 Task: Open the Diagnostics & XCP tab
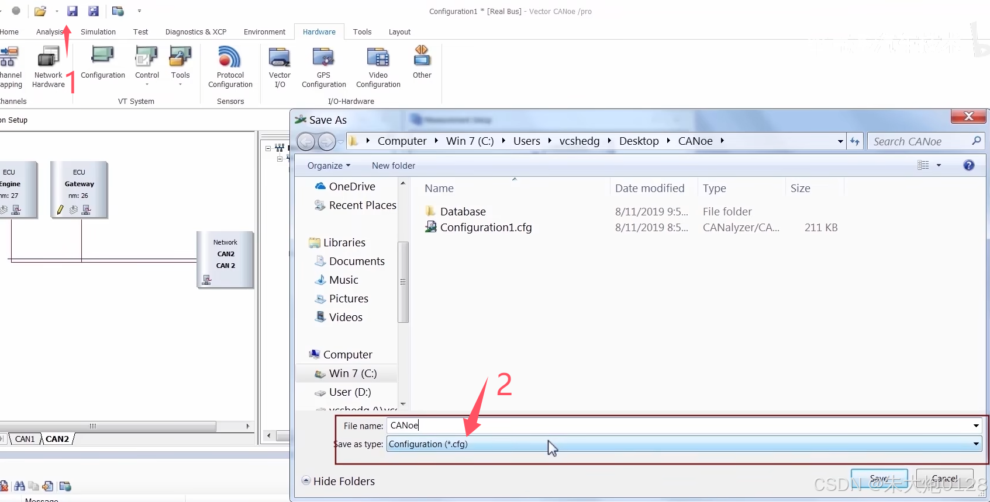[196, 32]
